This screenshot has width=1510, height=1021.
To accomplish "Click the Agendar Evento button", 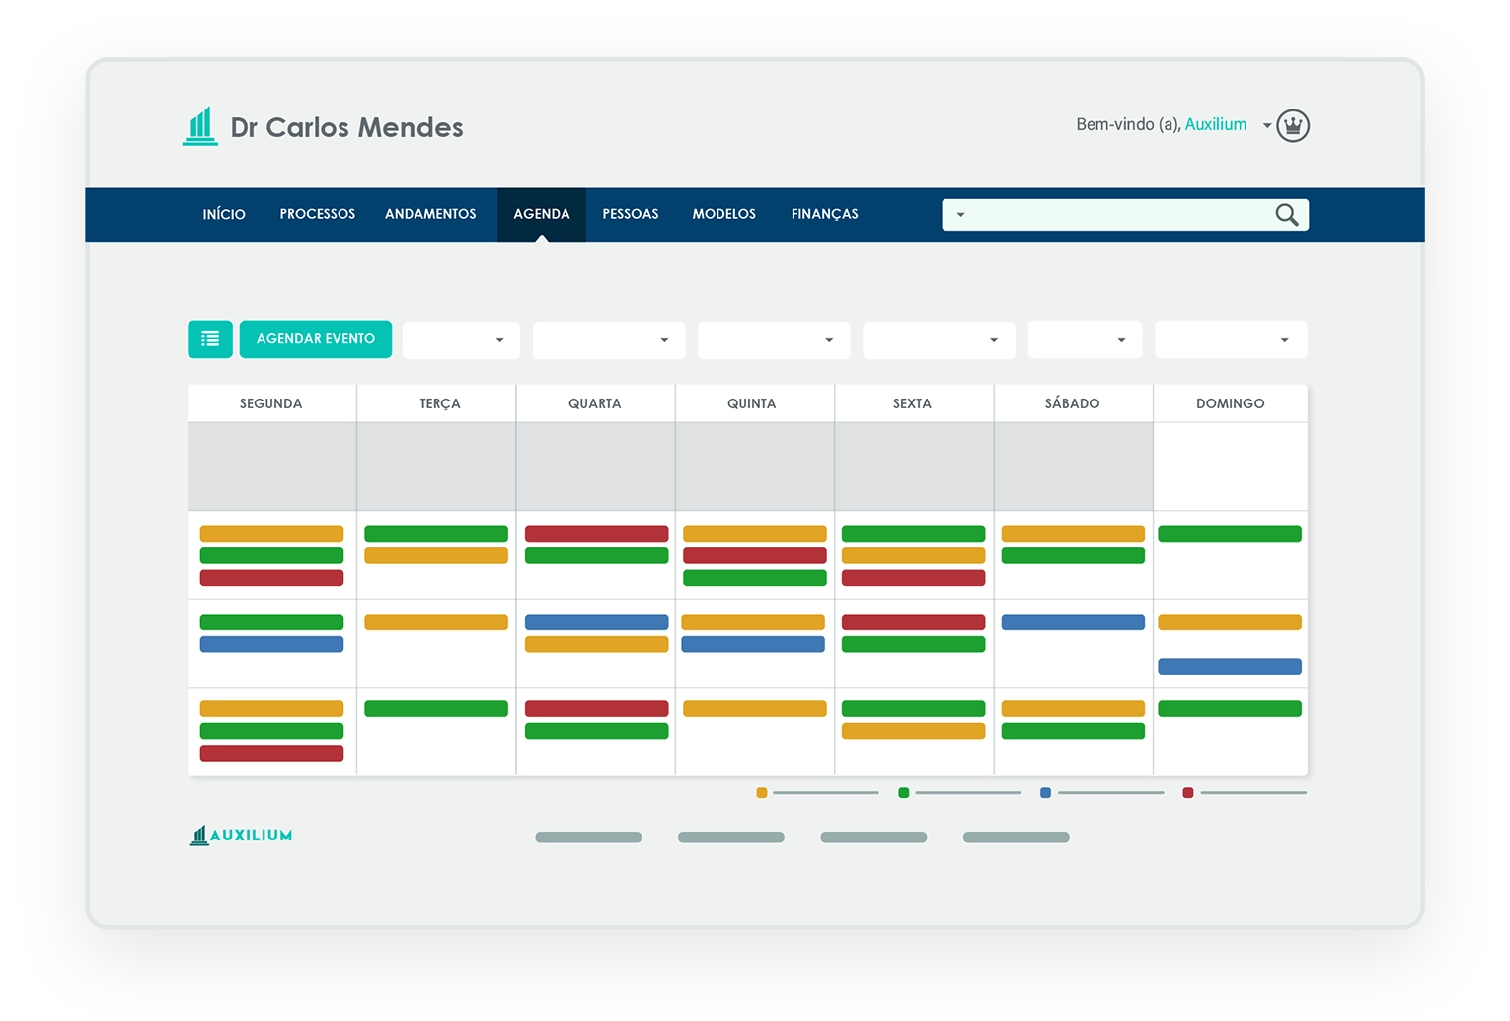I will [315, 339].
